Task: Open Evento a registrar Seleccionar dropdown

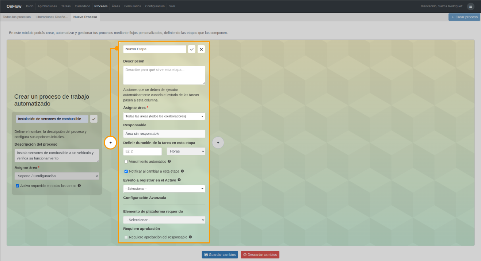Action: coord(164,189)
